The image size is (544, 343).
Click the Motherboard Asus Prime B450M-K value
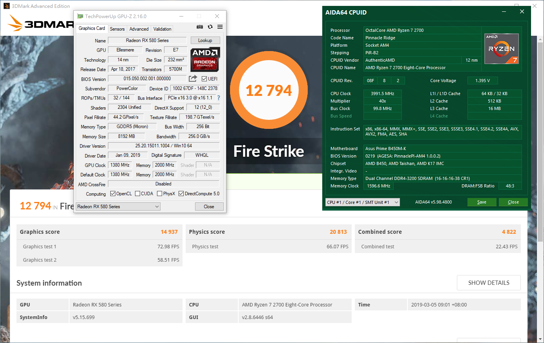point(443,149)
